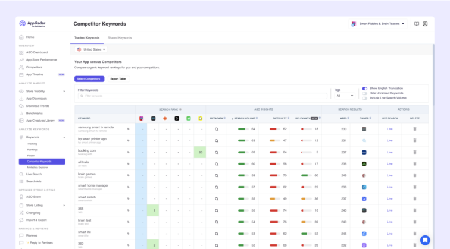Toggle Show English Translation switch
The image size is (450, 249).
(364, 89)
